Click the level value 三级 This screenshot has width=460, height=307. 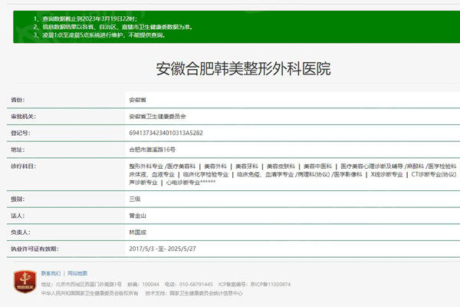(135, 199)
